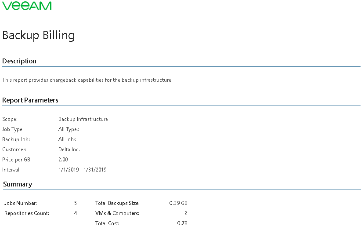
Task: Select the 0.39 GB value
Action: (x=178, y=203)
